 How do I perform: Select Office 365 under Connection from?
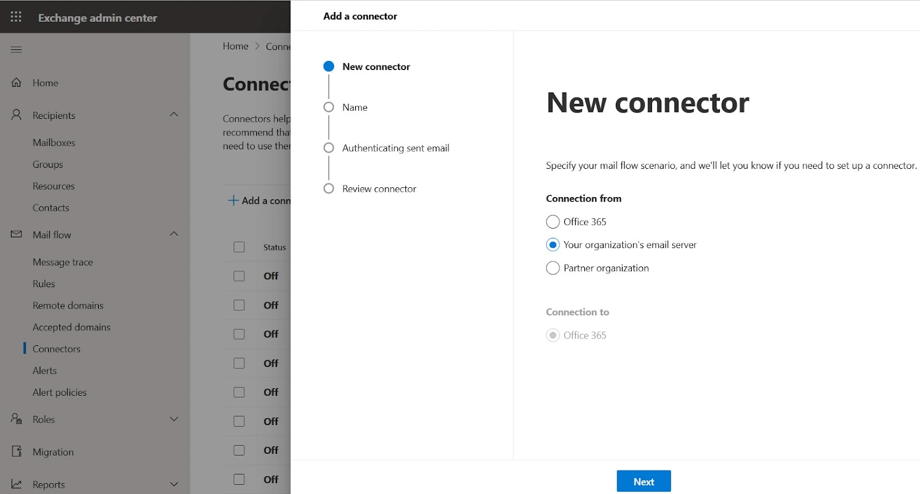553,222
